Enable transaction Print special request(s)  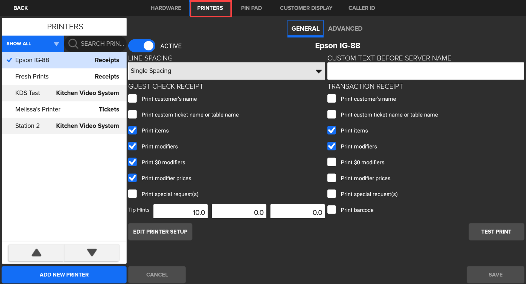click(332, 194)
